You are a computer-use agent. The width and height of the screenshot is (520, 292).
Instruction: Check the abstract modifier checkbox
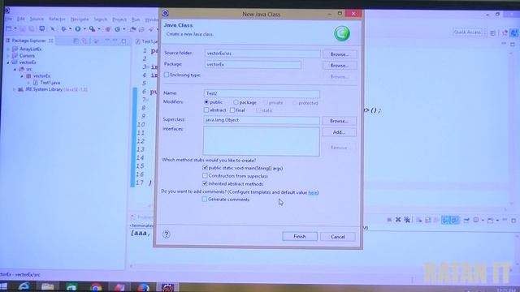click(206, 110)
